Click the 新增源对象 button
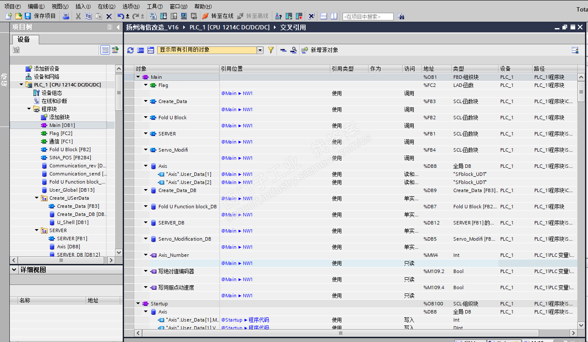588x342 pixels. [320, 50]
